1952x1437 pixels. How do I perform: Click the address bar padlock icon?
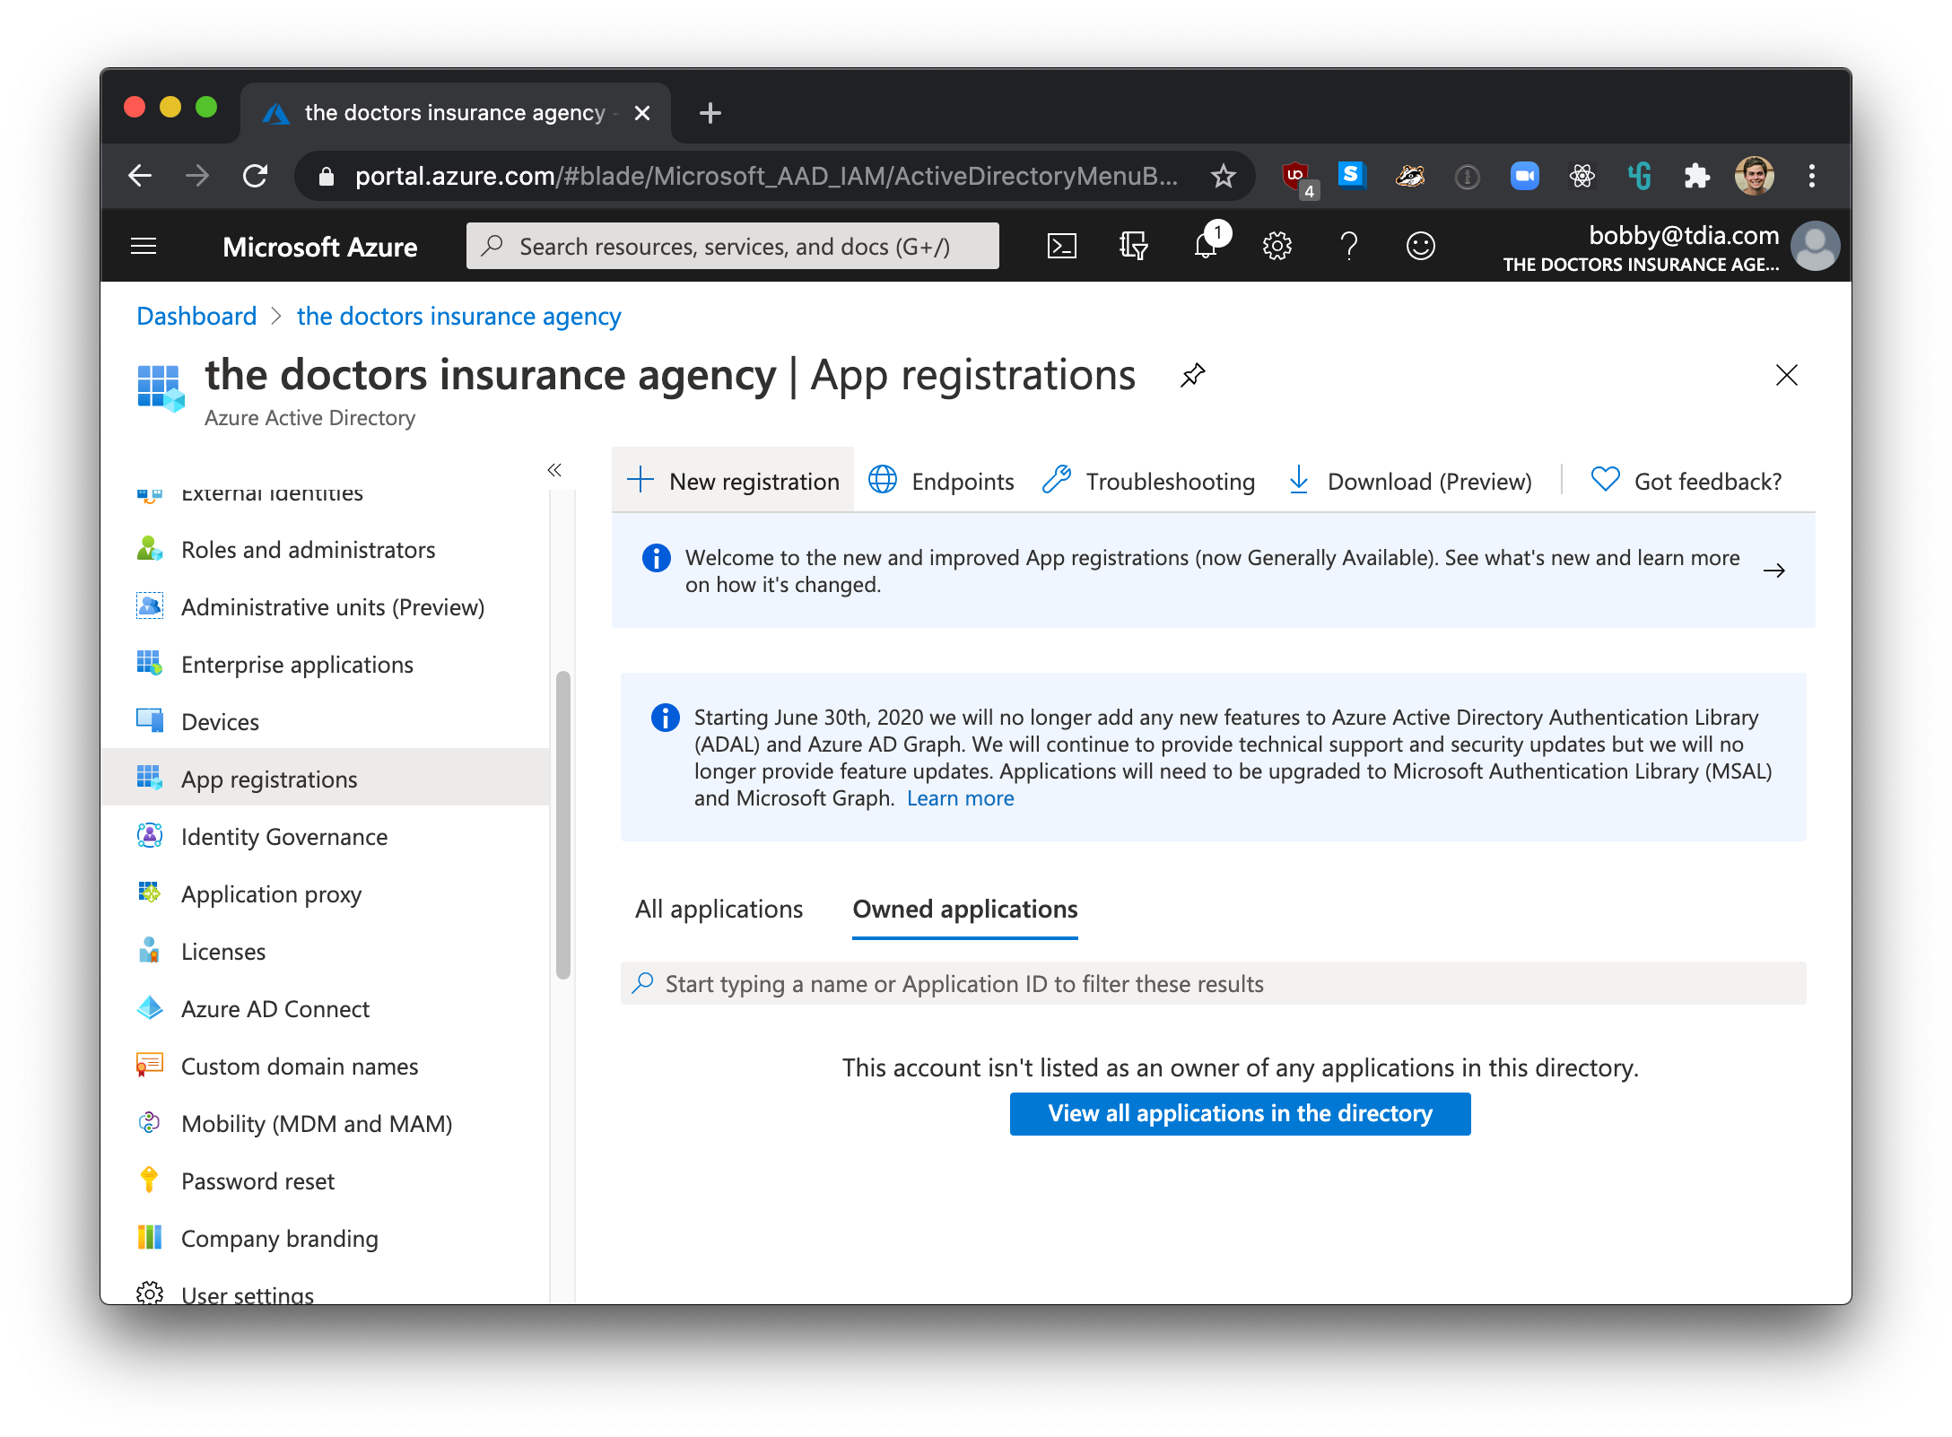327,177
